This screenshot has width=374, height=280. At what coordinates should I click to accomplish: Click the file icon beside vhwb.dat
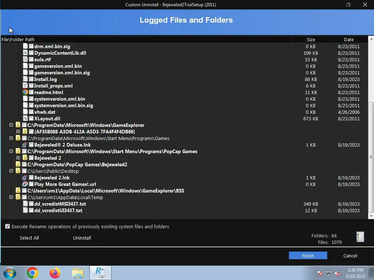(25, 112)
